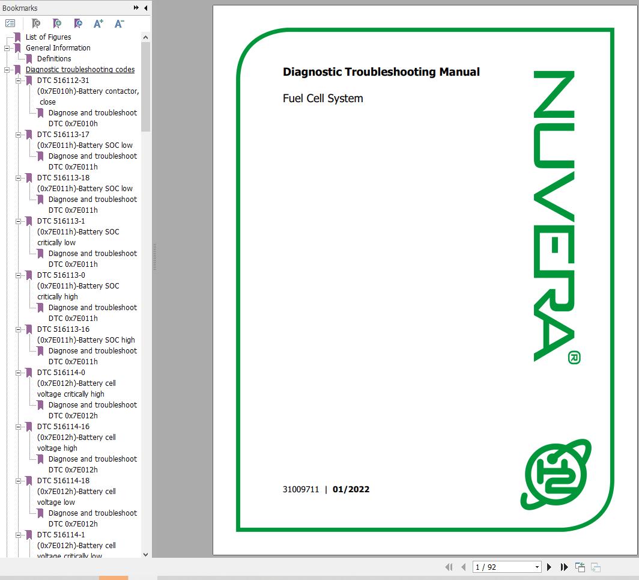This screenshot has height=580, width=639.
Task: Open the Definitions bookmark
Action: 54,59
